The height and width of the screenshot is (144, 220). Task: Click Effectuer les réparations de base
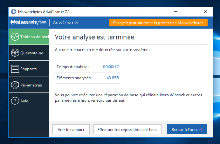(128, 129)
